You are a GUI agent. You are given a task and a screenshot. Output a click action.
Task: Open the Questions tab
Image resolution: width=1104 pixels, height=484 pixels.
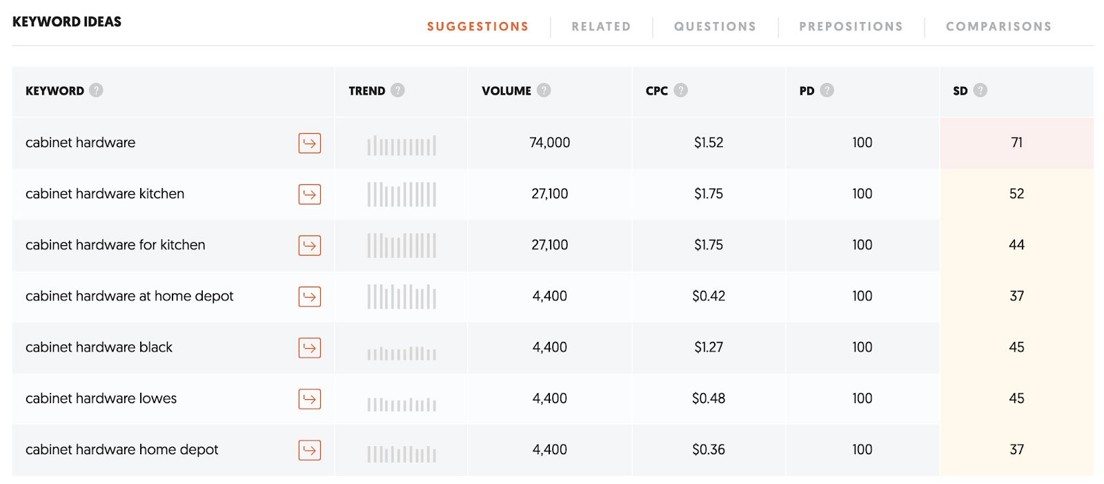tap(715, 26)
